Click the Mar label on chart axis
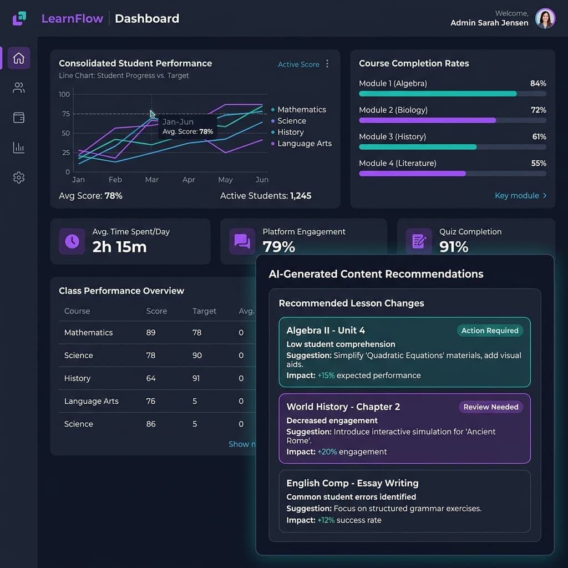568x568 pixels. [152, 179]
